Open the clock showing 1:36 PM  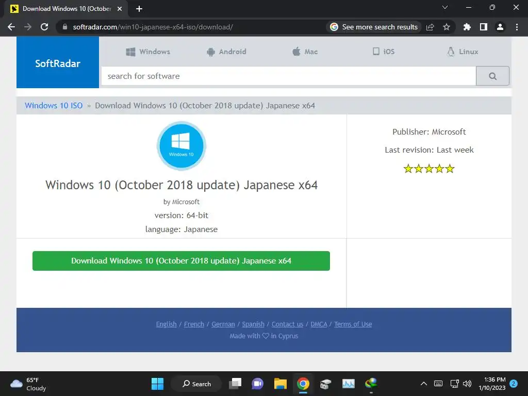pyautogui.click(x=492, y=384)
